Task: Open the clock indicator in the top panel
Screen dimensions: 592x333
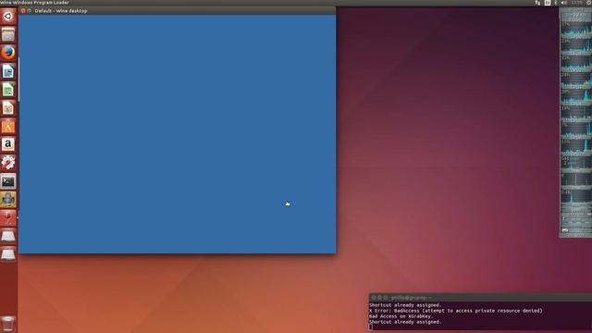Action: point(576,3)
